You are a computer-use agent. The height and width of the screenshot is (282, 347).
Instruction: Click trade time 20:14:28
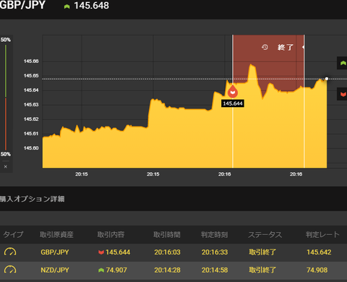pos(167,270)
